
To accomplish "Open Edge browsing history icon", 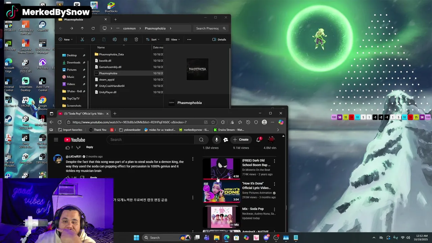I will (248, 122).
